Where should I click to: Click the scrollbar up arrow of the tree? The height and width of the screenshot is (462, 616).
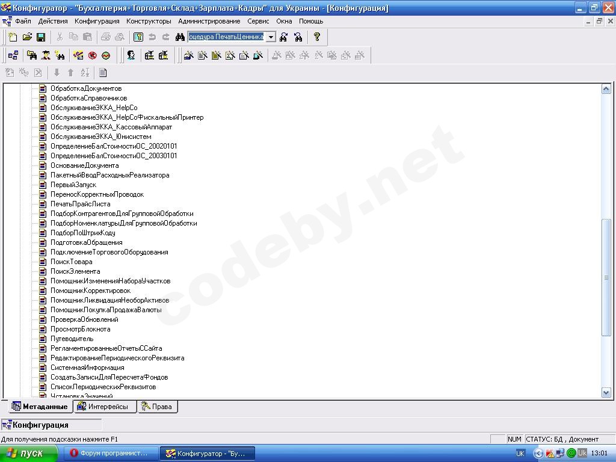click(x=606, y=89)
